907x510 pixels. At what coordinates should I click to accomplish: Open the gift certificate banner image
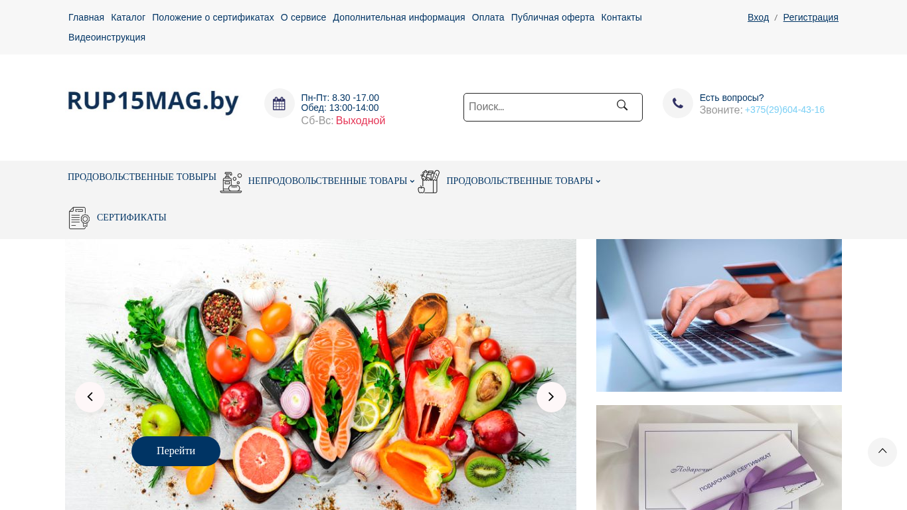pyautogui.click(x=719, y=458)
